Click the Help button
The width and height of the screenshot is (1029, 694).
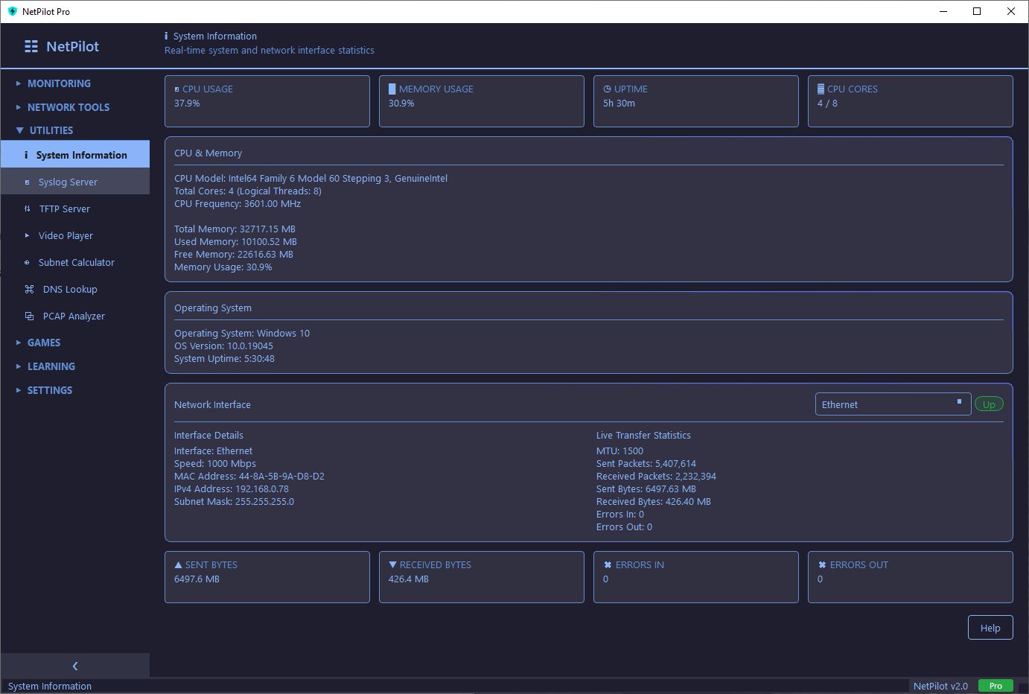point(990,627)
